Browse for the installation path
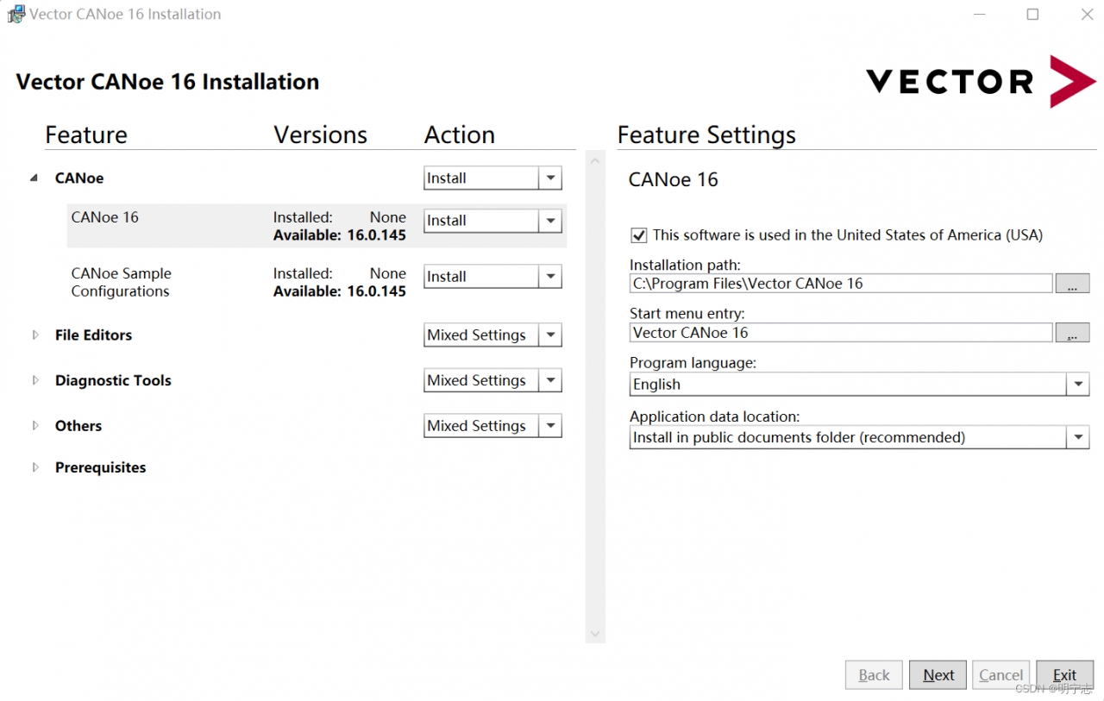Image resolution: width=1104 pixels, height=701 pixels. [1072, 284]
